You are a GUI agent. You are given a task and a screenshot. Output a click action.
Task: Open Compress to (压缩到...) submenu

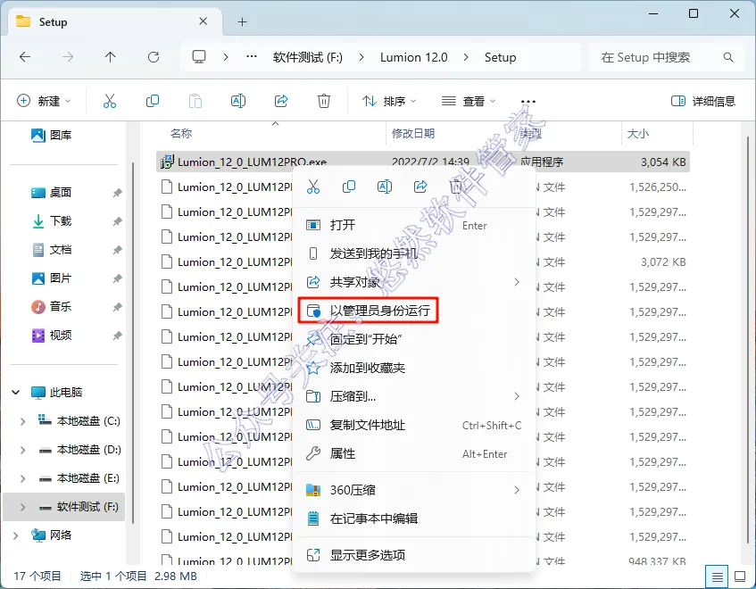click(415, 396)
